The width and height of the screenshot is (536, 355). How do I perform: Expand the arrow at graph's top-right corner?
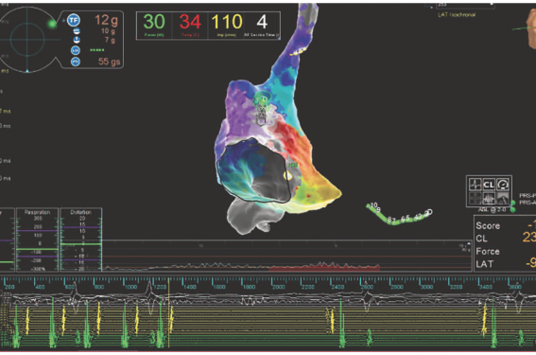click(x=468, y=243)
